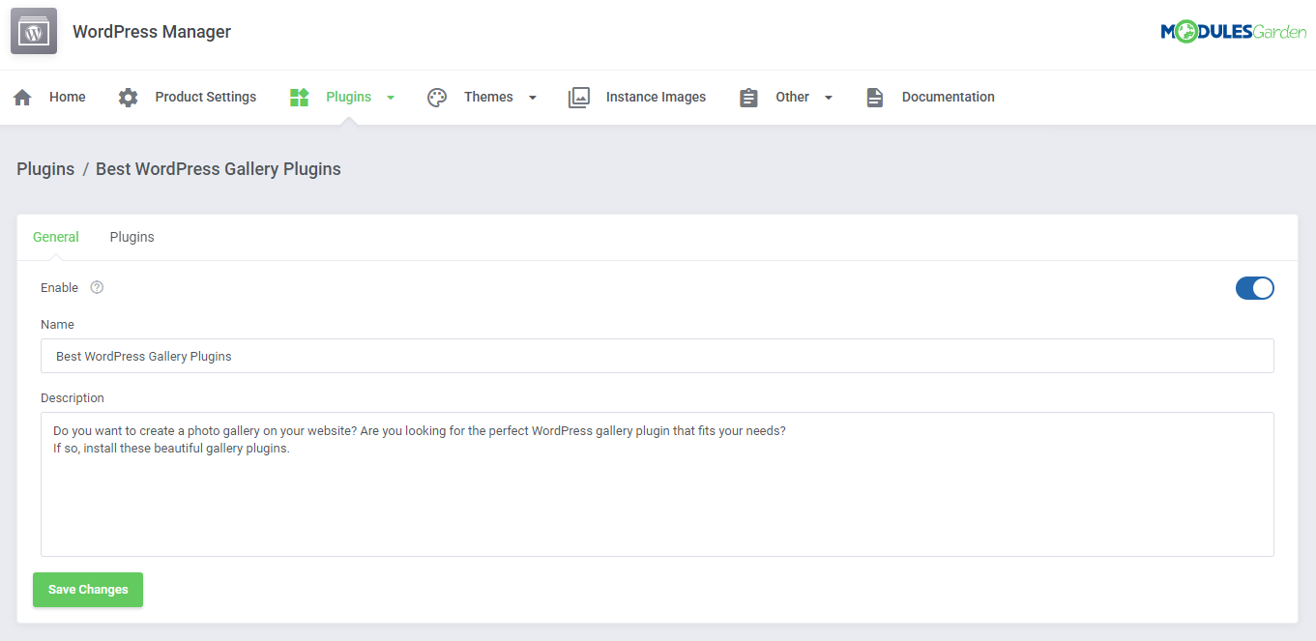Open the Plugins breadcrumb link
The width and height of the screenshot is (1316, 641).
pyautogui.click(x=44, y=168)
